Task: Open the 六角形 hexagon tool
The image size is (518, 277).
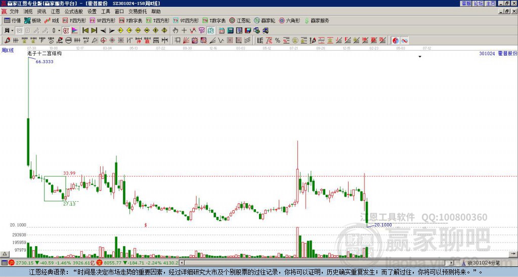Action: [x=289, y=20]
